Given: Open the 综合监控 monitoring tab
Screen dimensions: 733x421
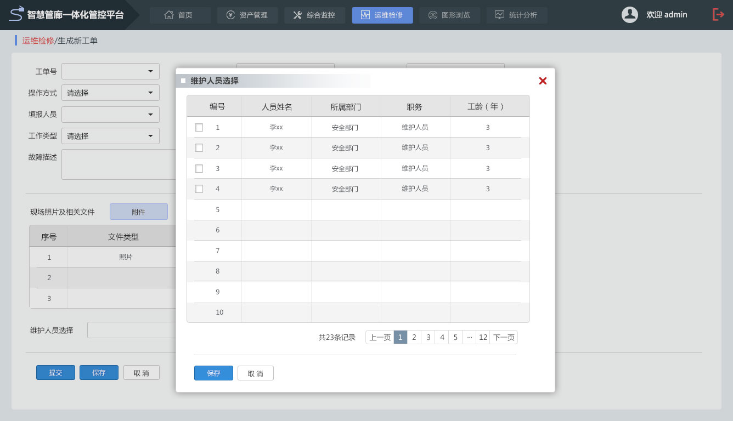Looking at the screenshot, I should pos(314,15).
